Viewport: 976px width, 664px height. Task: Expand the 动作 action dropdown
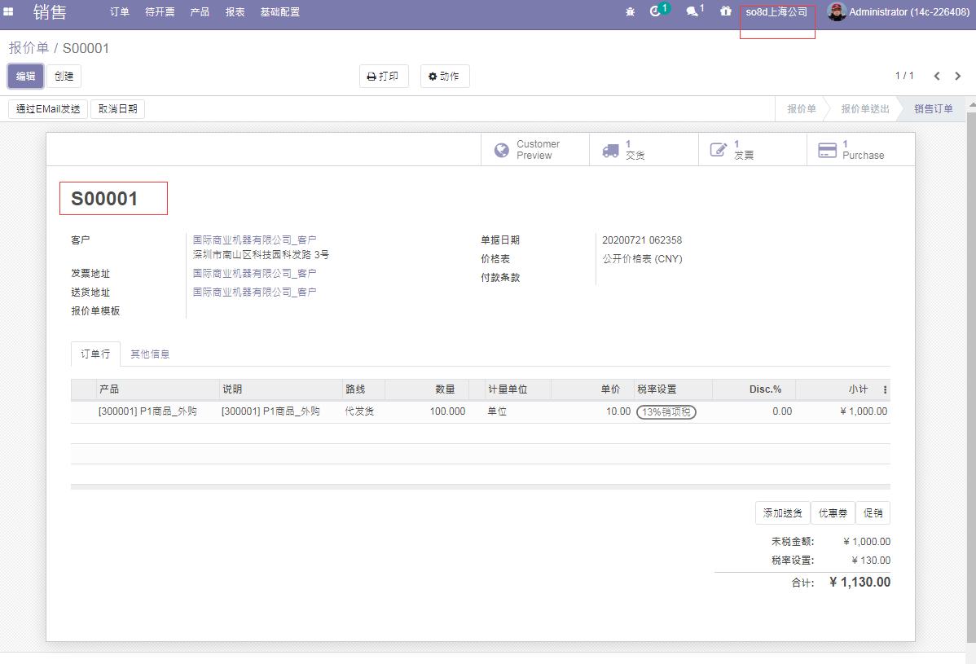[445, 77]
